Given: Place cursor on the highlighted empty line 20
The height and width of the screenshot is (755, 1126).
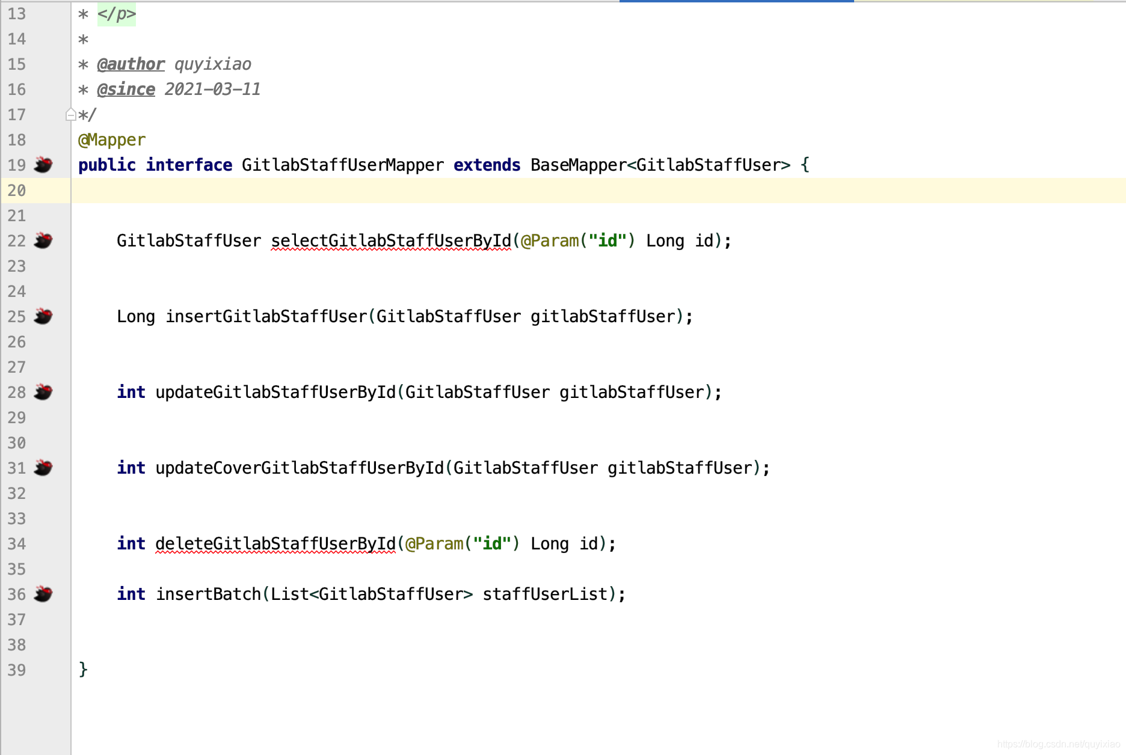Looking at the screenshot, I should pos(598,190).
